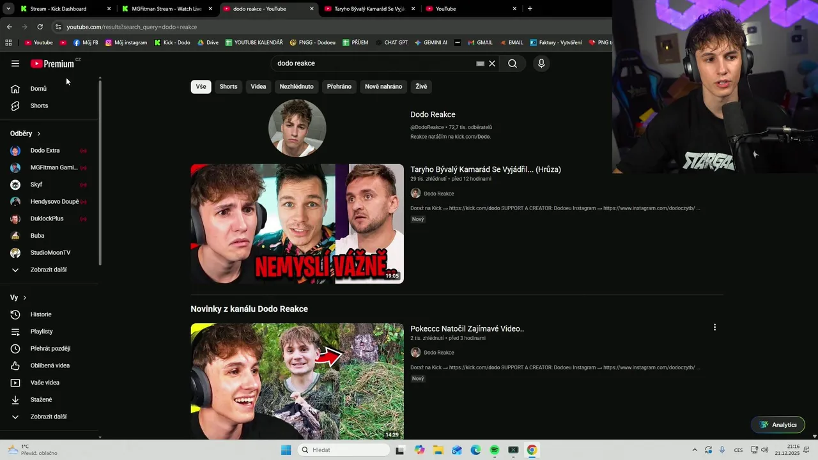
Task: Open the tab search dropdown arrow
Action: (x=8, y=9)
